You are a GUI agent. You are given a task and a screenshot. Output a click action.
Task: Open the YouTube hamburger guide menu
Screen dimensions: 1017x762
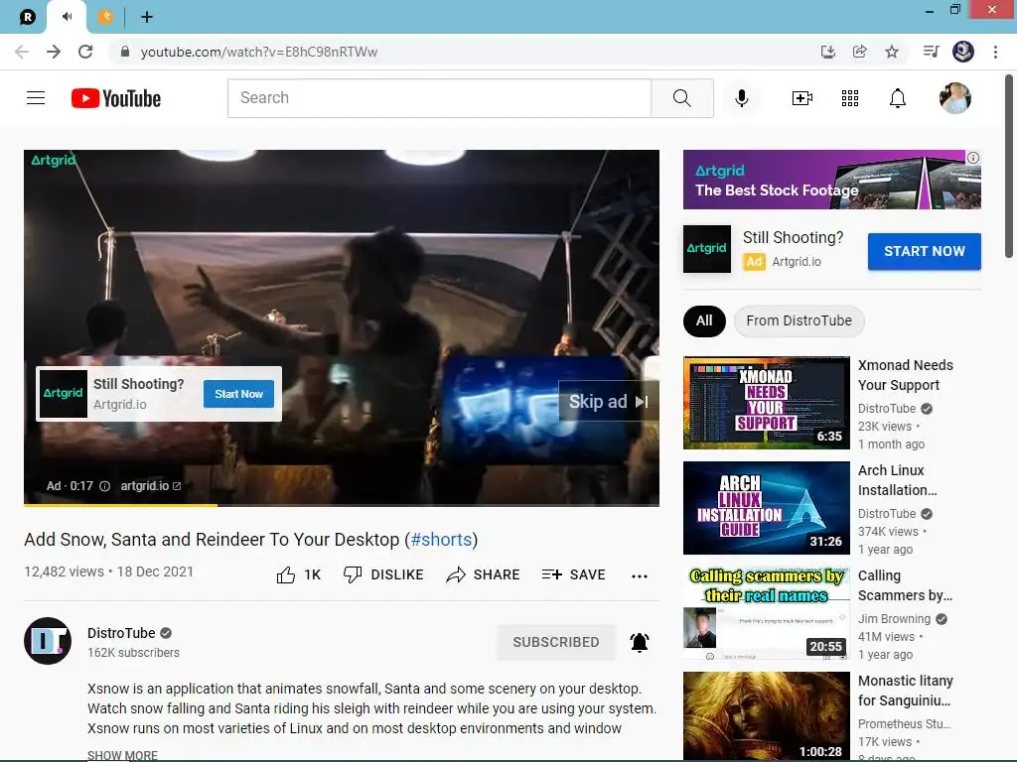(x=36, y=98)
